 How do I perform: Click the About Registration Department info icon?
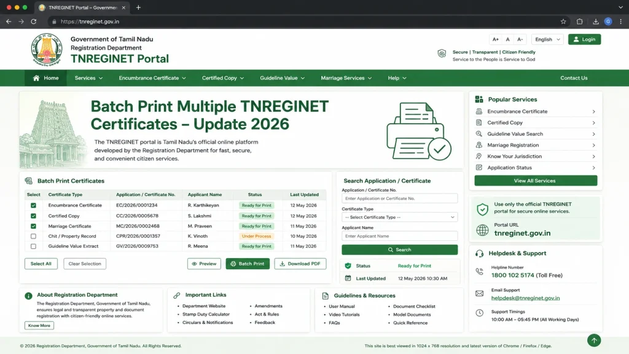tap(28, 296)
